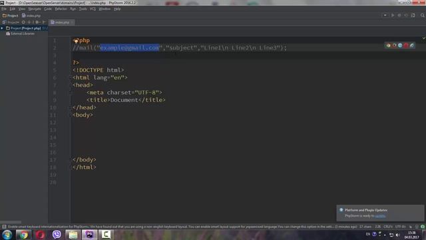426x240 pixels.
Task: Open the Navigate menu
Action: point(35,9)
